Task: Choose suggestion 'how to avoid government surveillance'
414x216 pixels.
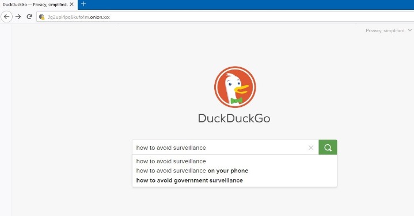Action: [x=234, y=180]
